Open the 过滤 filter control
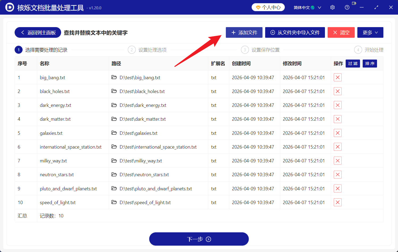 coord(353,64)
